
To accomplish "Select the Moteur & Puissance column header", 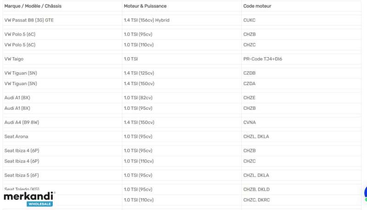I will click(x=145, y=6).
